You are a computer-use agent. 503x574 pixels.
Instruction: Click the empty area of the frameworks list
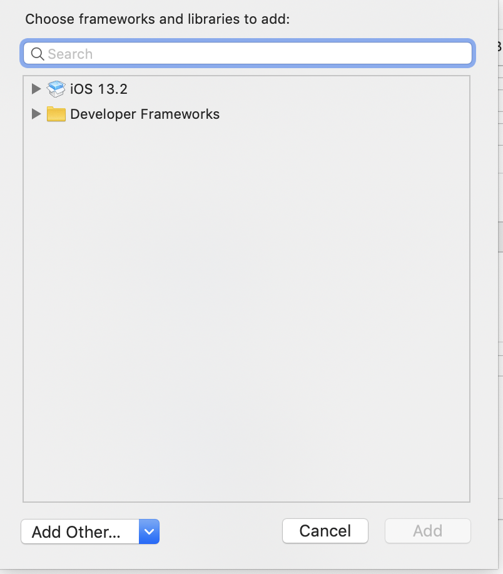point(246,311)
